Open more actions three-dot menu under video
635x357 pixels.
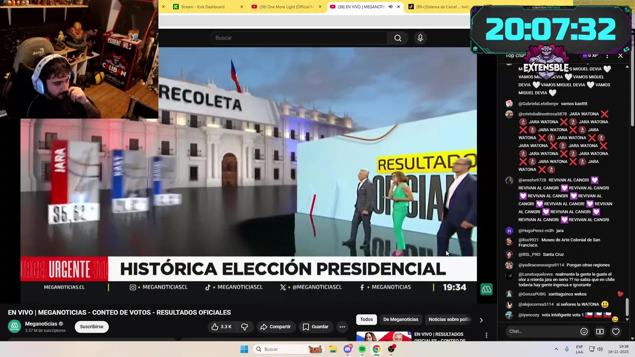click(x=342, y=327)
